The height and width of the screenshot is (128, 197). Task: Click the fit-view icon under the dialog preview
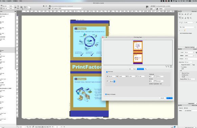(x=171, y=67)
